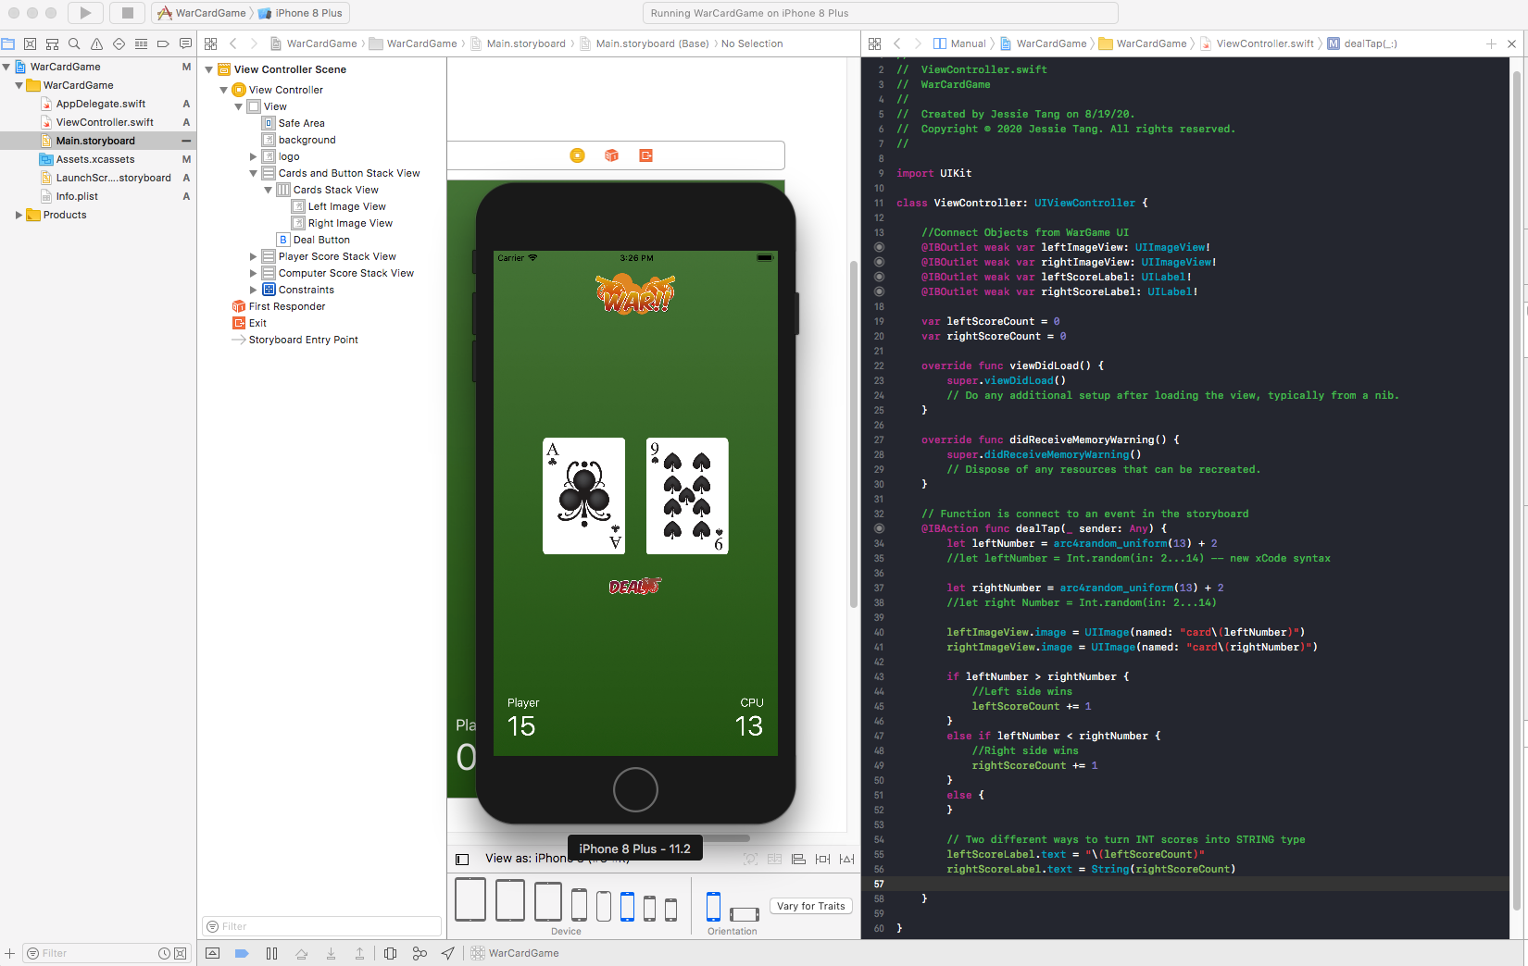Screen dimensions: 1528x966
Task: Collapse Cards Stack View in outline
Action: click(x=269, y=190)
